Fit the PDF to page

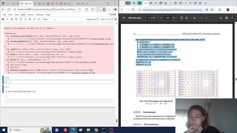pyautogui.click(x=181, y=18)
